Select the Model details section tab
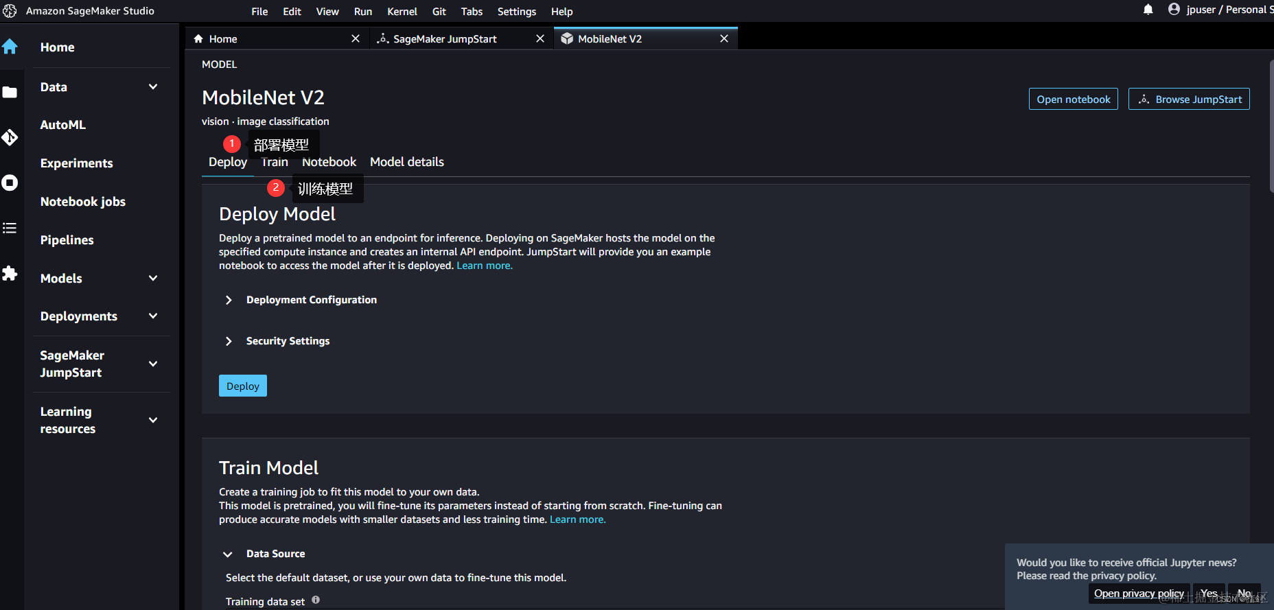 point(407,162)
